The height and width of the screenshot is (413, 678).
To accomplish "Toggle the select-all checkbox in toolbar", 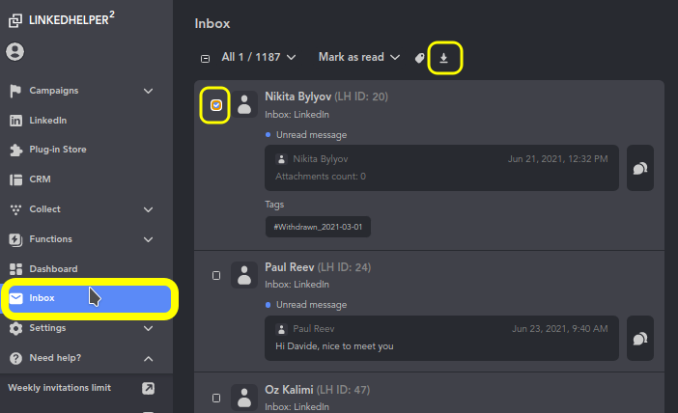I will (206, 58).
